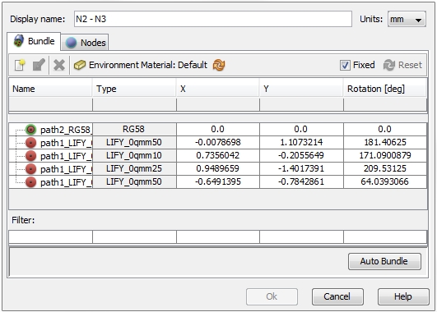Click the orange refresh material icon
This screenshot has width=437, height=312.
click(219, 65)
